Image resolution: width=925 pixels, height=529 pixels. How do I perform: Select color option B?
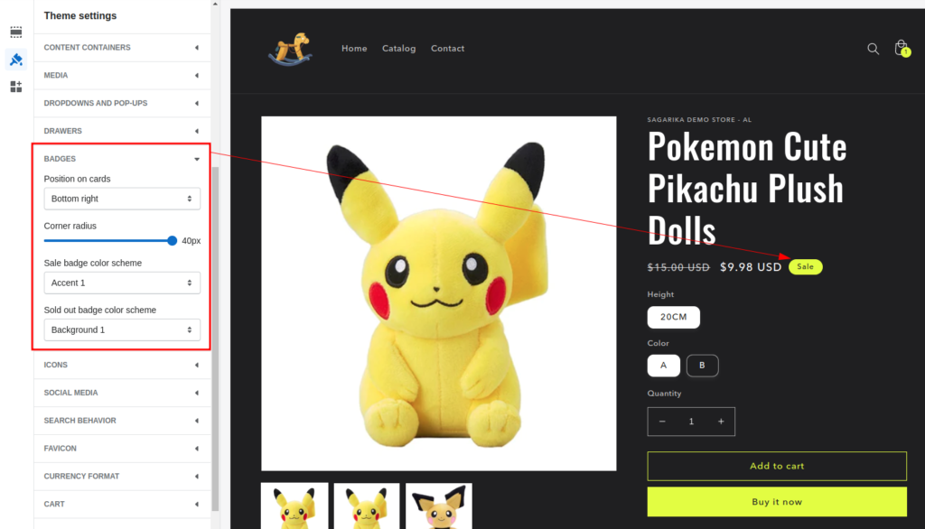[x=702, y=366]
